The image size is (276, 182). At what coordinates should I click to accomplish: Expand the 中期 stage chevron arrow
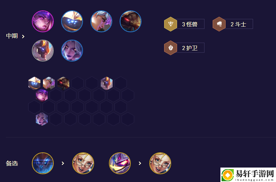tap(23, 36)
